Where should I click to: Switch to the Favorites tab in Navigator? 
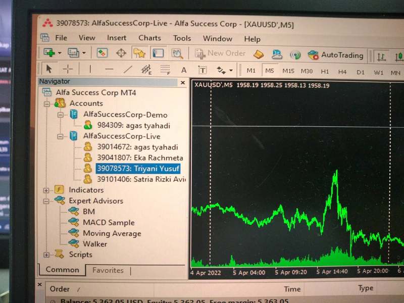[108, 270]
